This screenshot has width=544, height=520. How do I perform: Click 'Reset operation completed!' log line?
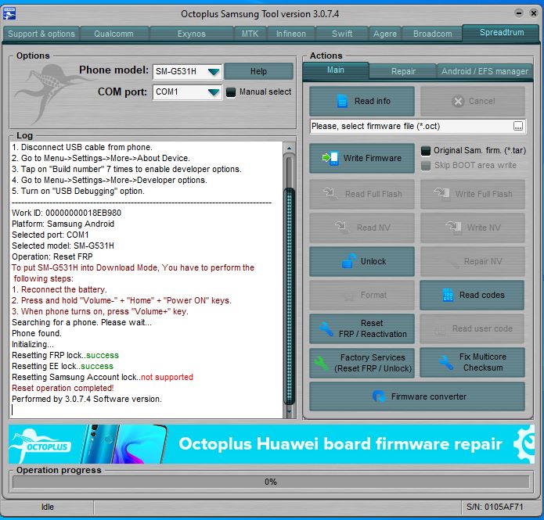point(63,388)
